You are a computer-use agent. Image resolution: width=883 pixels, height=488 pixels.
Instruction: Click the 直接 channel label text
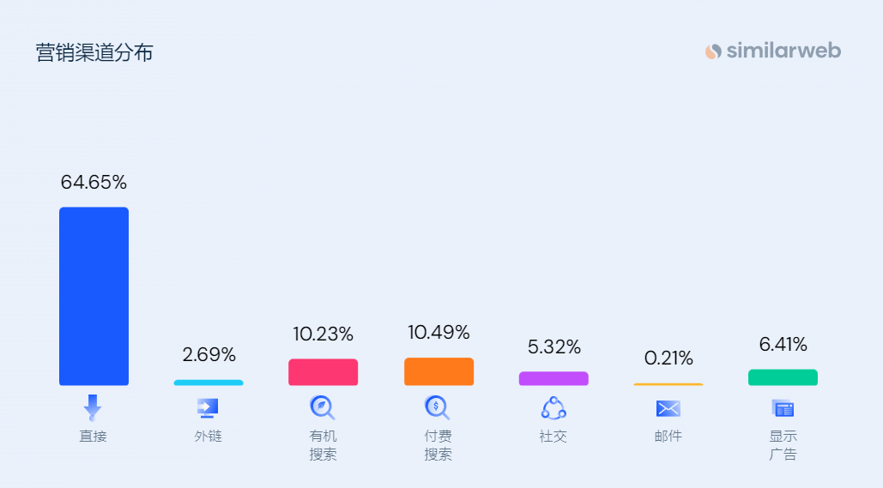point(94,436)
